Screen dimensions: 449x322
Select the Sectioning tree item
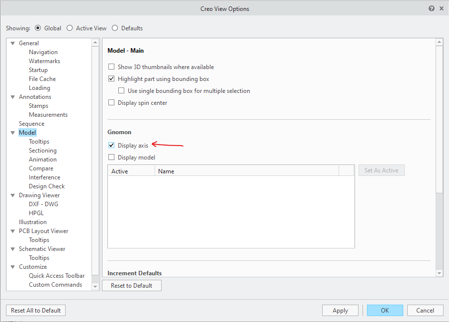tap(42, 150)
